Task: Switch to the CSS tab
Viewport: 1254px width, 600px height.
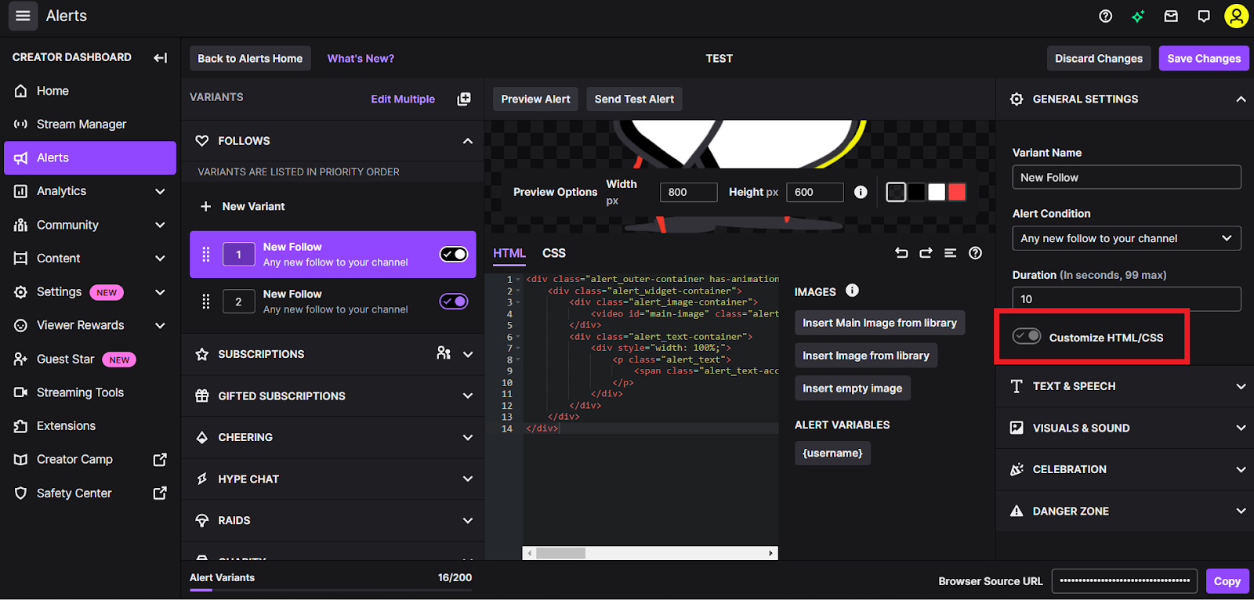Action: [x=553, y=253]
